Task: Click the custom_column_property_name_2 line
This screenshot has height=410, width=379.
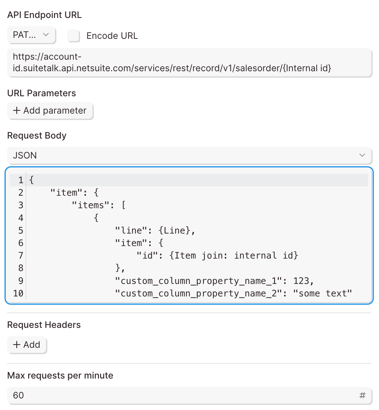Action: [233, 294]
